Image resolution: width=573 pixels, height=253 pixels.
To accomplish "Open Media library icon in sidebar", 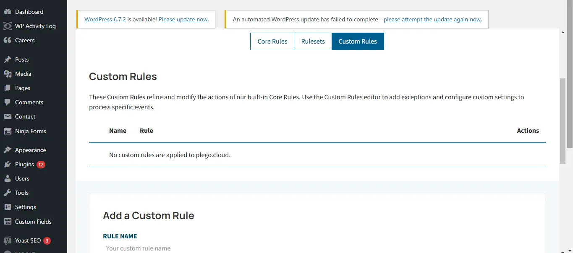I will click(x=8, y=74).
